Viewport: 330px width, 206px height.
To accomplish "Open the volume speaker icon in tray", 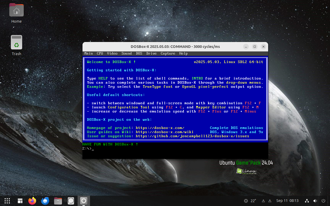I will (315, 201).
